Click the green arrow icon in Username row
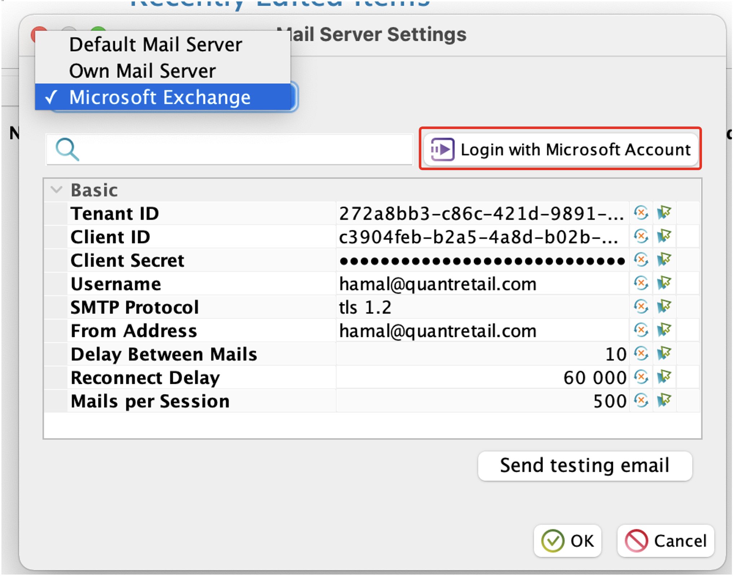 (664, 283)
